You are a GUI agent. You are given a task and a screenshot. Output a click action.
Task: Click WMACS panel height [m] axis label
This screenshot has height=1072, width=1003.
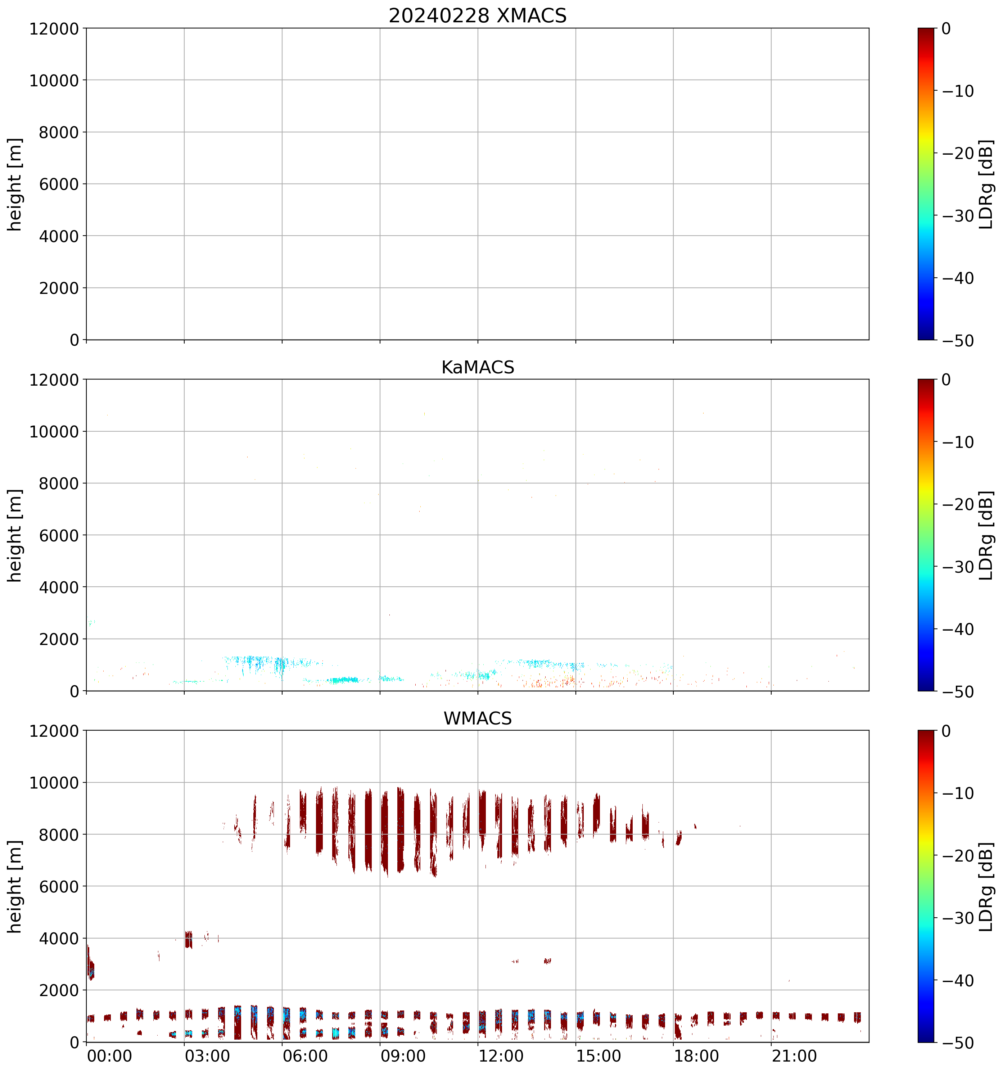pyautogui.click(x=15, y=886)
